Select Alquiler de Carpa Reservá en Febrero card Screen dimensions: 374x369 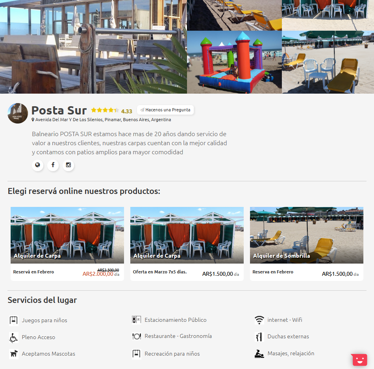(x=67, y=244)
